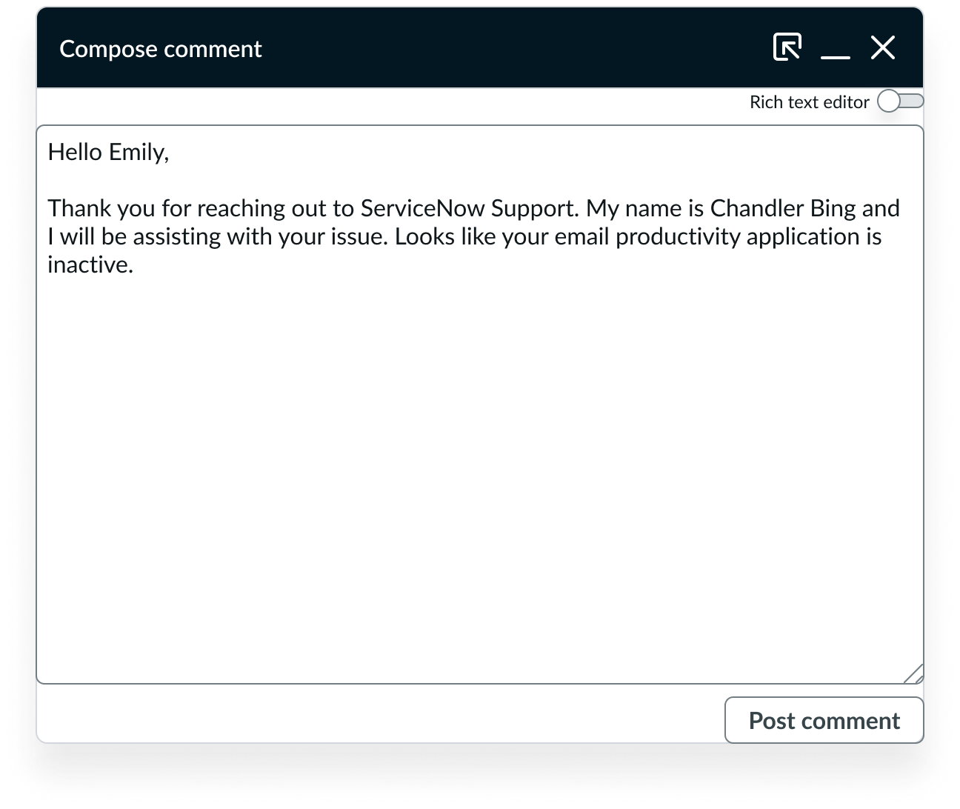Enable the Rich text editor toggle
Image resolution: width=960 pixels, height=809 pixels.
(x=899, y=101)
